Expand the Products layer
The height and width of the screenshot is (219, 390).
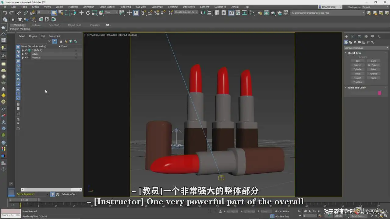[23, 57]
